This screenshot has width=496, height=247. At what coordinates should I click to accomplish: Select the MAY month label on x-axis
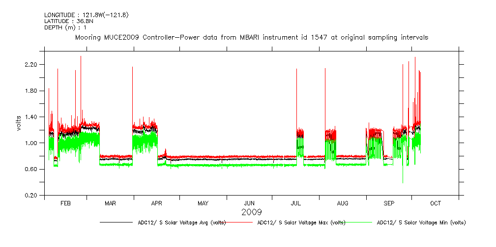203,203
